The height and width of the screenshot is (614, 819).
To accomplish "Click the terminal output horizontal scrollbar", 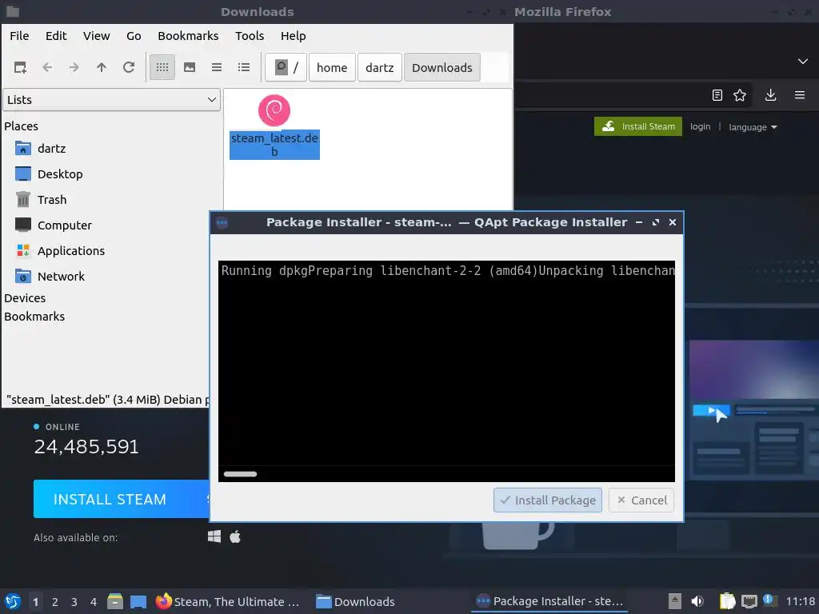I will pyautogui.click(x=240, y=474).
